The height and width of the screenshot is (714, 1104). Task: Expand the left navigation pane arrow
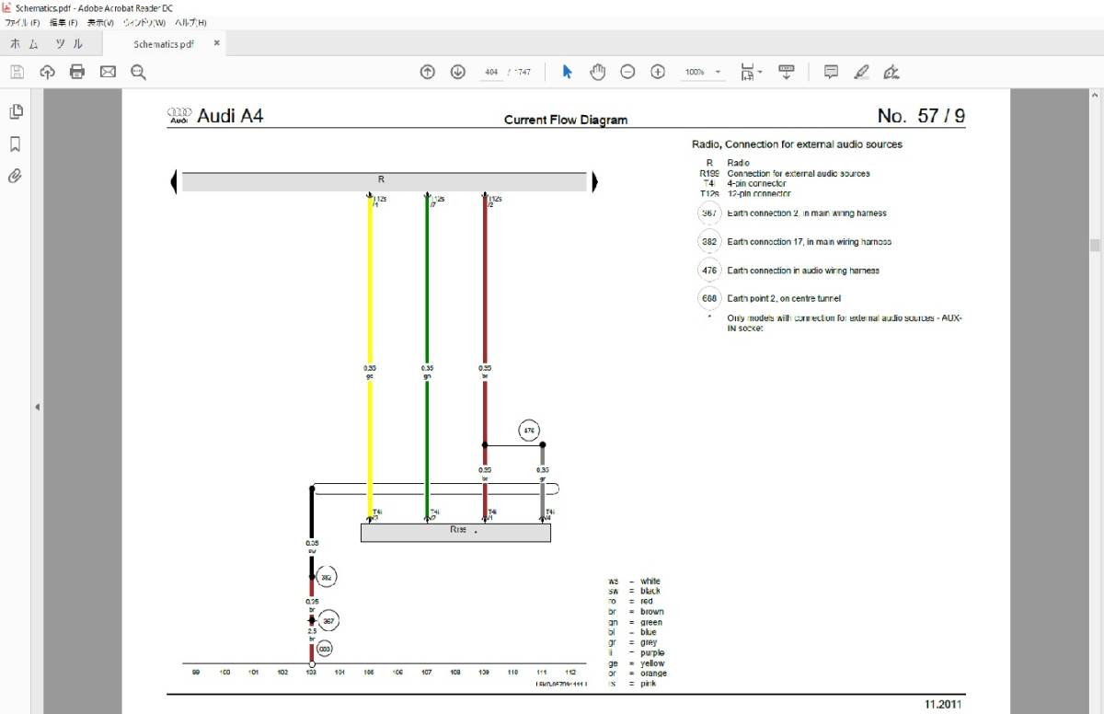(x=37, y=407)
